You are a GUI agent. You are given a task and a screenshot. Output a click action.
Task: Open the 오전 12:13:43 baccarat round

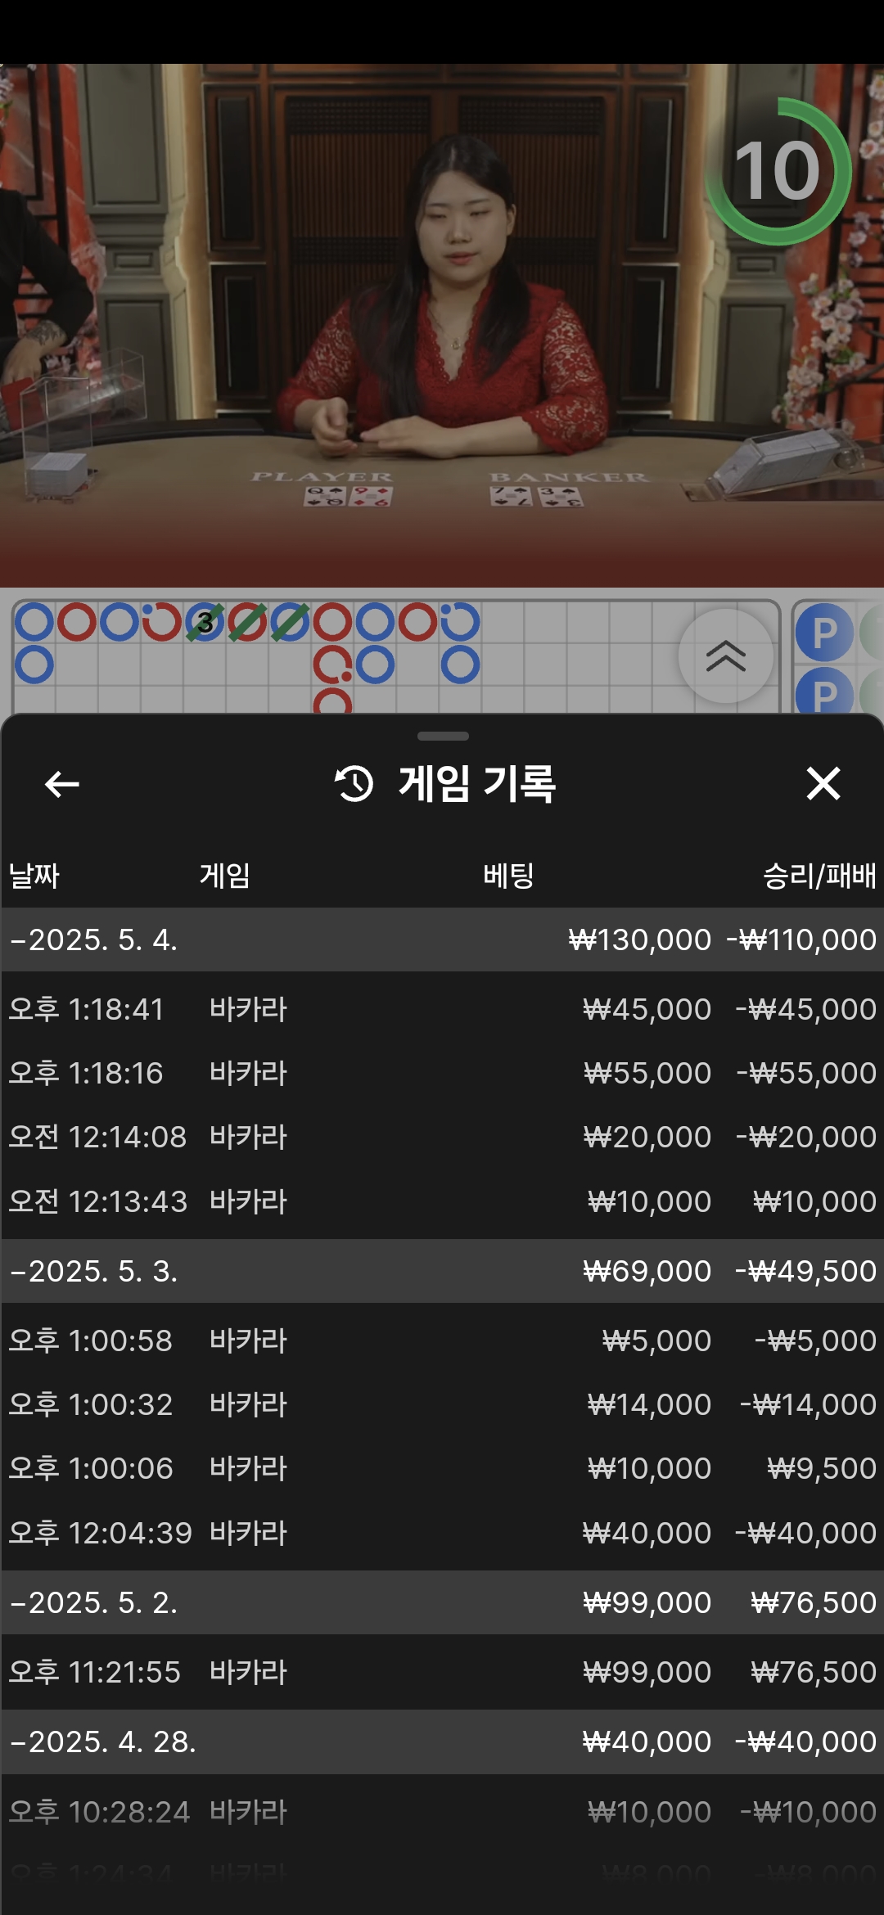coord(442,1201)
